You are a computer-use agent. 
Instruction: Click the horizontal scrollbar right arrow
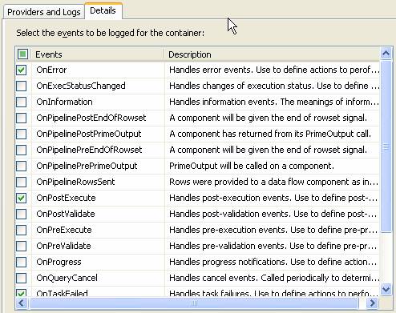tap(372, 303)
